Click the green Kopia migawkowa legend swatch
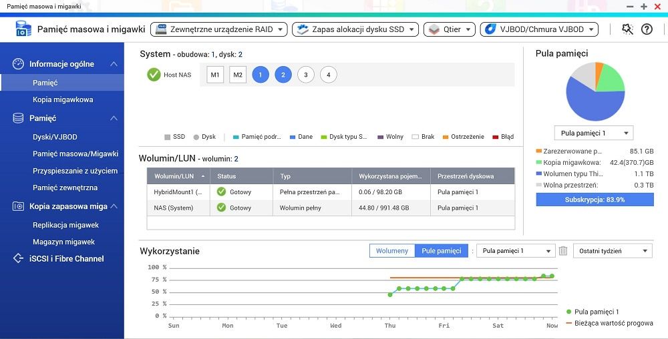The width and height of the screenshot is (668, 339). (539, 162)
